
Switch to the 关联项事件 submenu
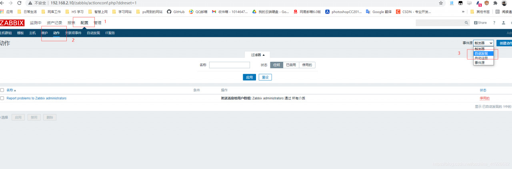click(x=73, y=33)
